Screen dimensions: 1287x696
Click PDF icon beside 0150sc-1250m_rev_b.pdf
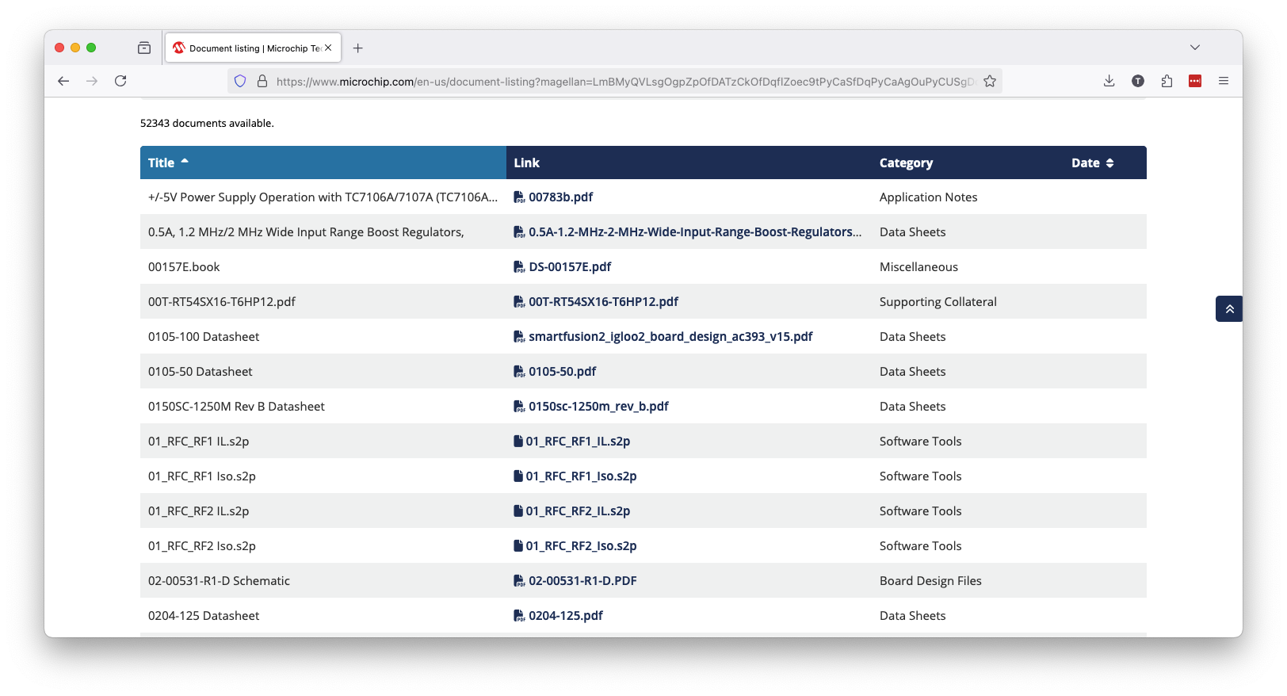coord(519,406)
